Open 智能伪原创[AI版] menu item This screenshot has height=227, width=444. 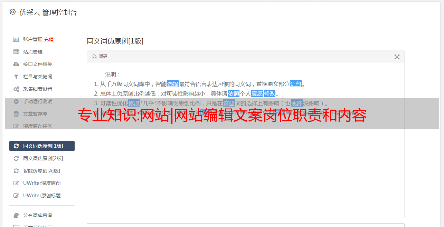click(42, 171)
